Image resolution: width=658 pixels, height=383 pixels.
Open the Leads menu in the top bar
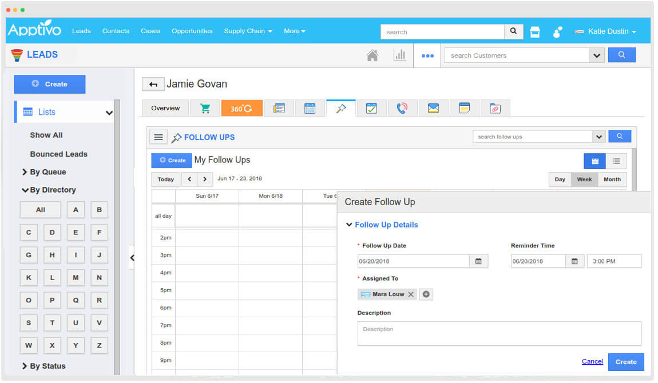coord(81,31)
